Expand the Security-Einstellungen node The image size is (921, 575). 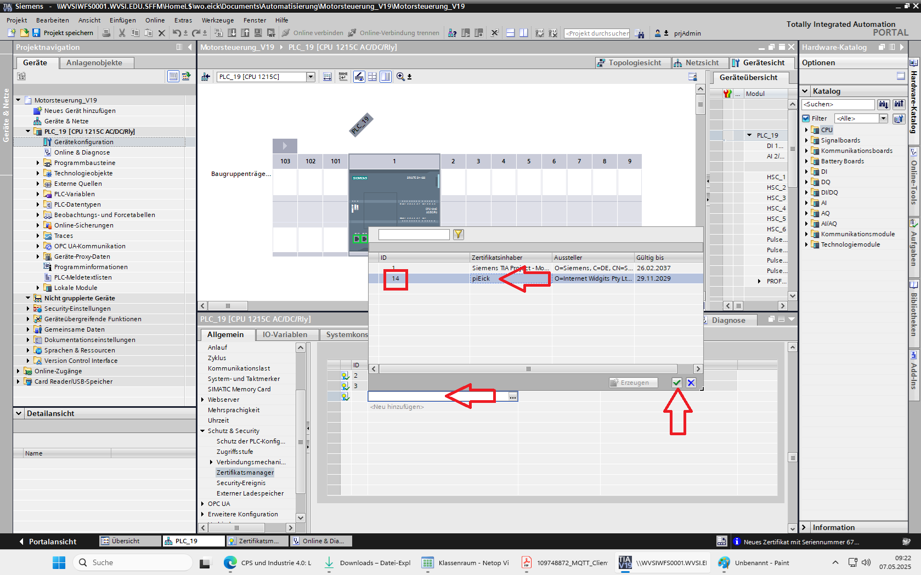pos(28,309)
